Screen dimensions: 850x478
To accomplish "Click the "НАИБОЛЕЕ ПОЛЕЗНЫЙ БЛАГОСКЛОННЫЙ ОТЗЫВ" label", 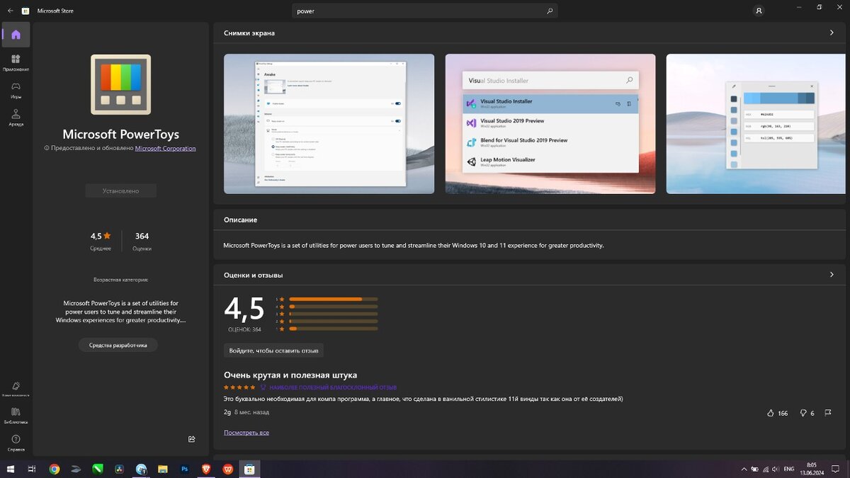I will [x=333, y=387].
